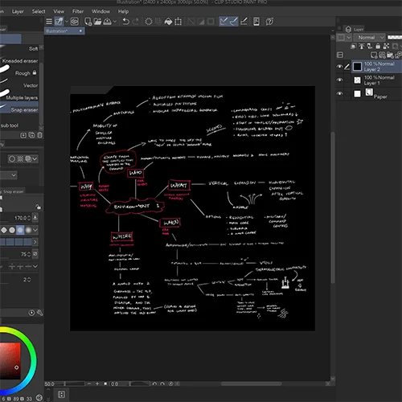402x402 pixels.
Task: Click the New Layer Folder icon
Action: tap(390, 55)
